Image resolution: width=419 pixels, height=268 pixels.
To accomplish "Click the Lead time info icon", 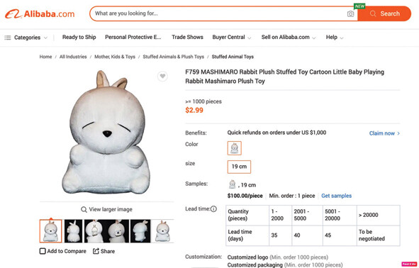I will coord(213,209).
